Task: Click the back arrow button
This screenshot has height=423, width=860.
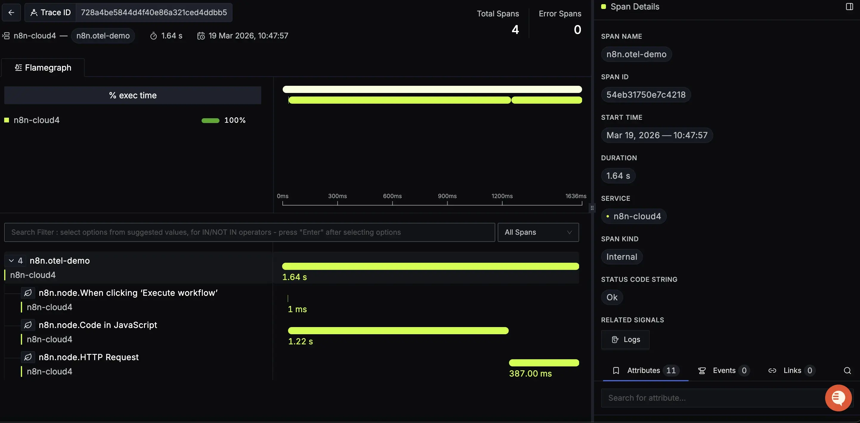Action: coord(11,12)
